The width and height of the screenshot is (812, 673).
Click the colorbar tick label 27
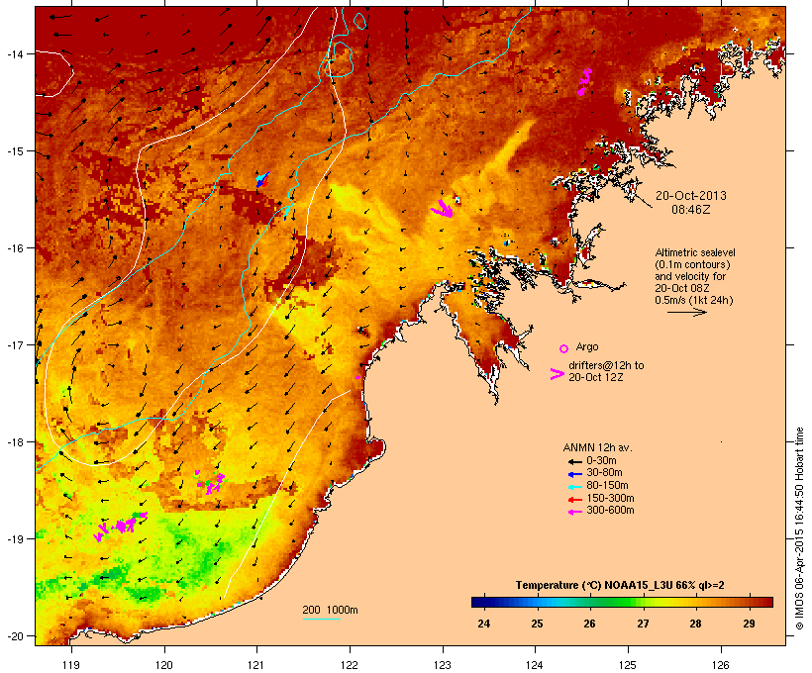643,624
